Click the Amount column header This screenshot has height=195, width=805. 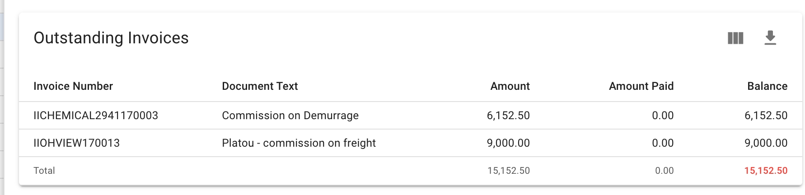(510, 86)
